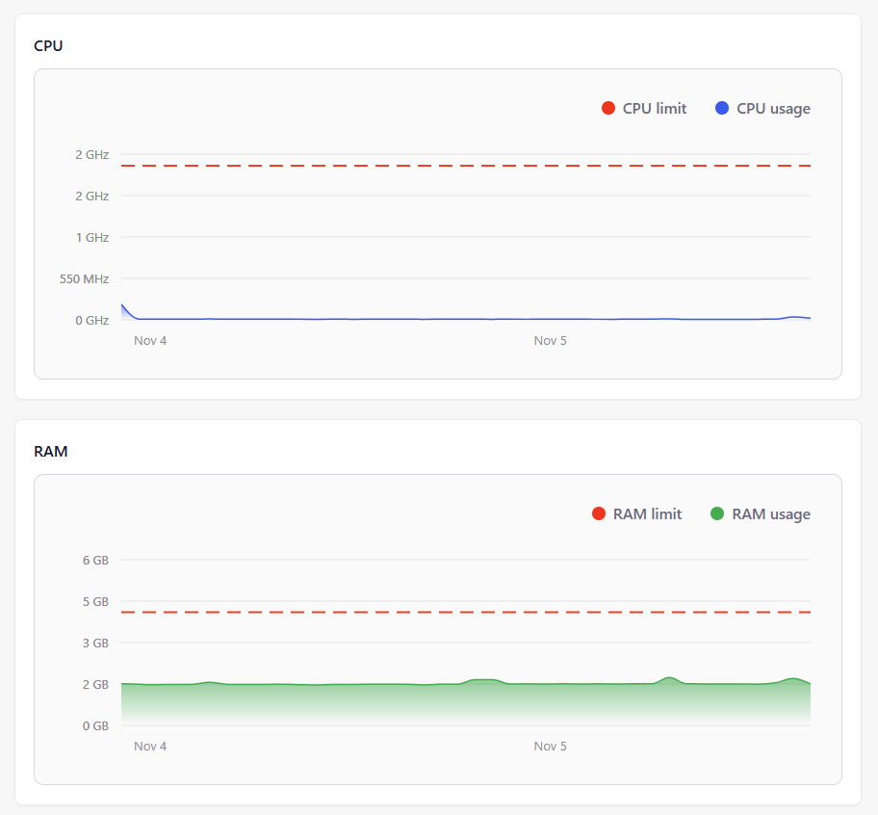The height and width of the screenshot is (815, 878).
Task: Click the 2 GB axis label
Action: tap(95, 685)
